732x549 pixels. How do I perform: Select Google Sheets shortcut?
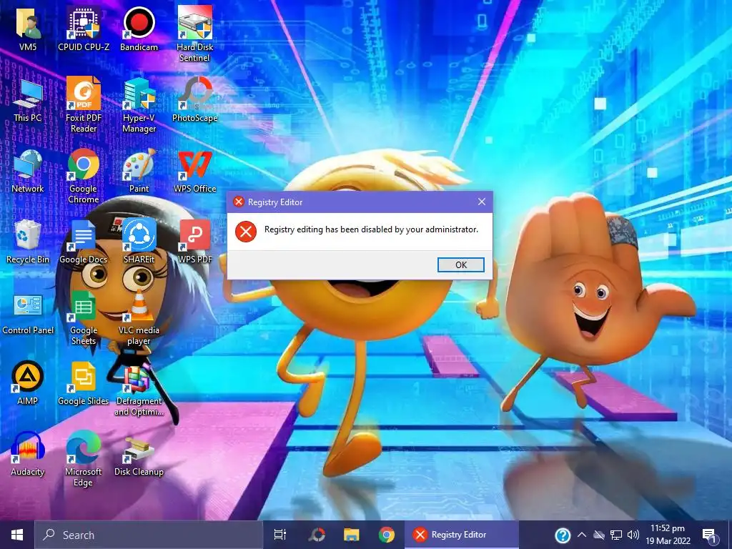click(x=84, y=318)
